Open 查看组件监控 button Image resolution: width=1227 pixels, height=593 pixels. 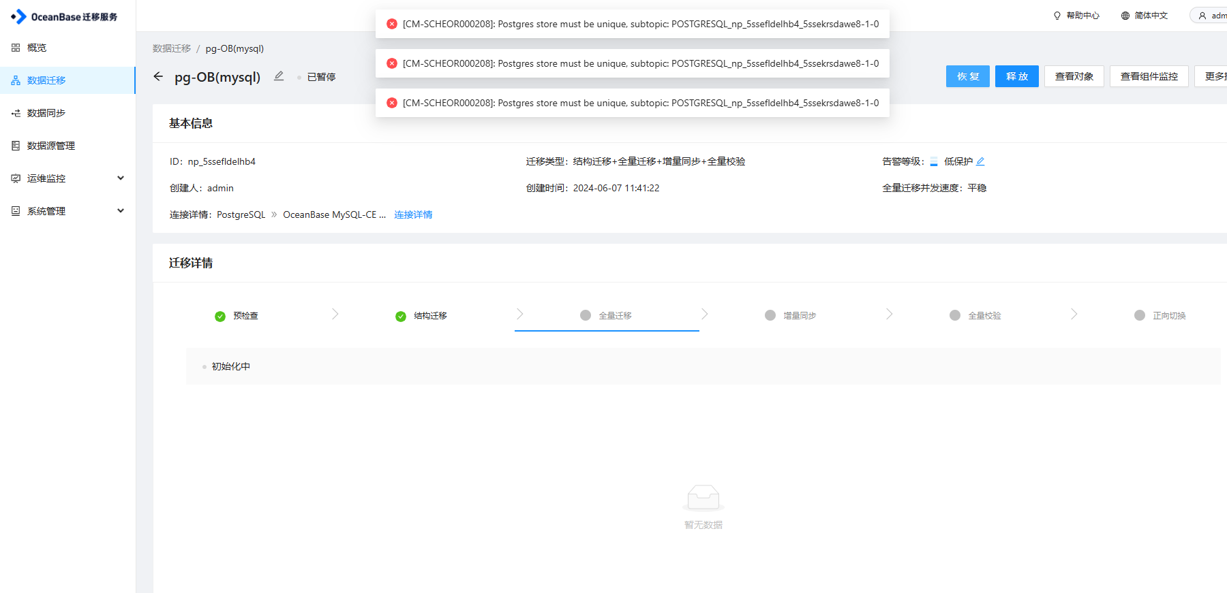pos(1149,76)
